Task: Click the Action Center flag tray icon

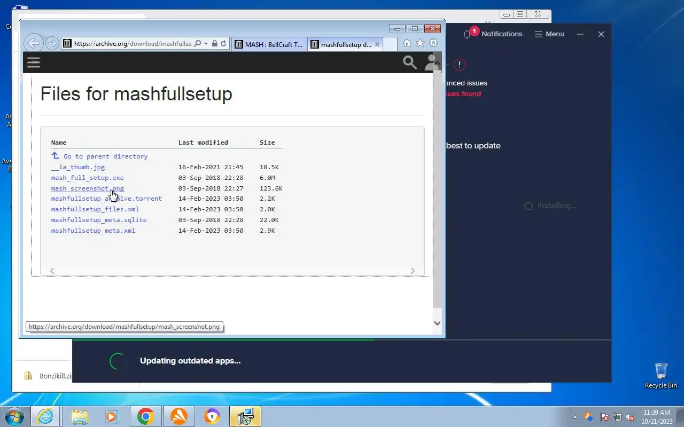Action: 604,417
